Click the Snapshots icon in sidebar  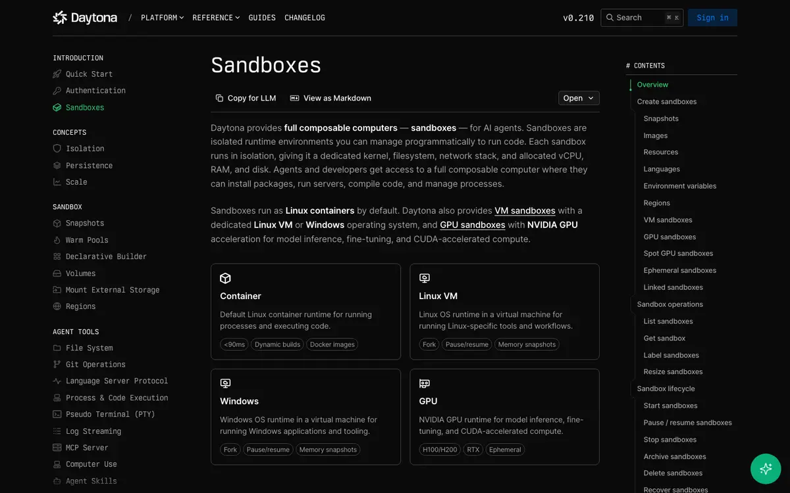point(57,223)
